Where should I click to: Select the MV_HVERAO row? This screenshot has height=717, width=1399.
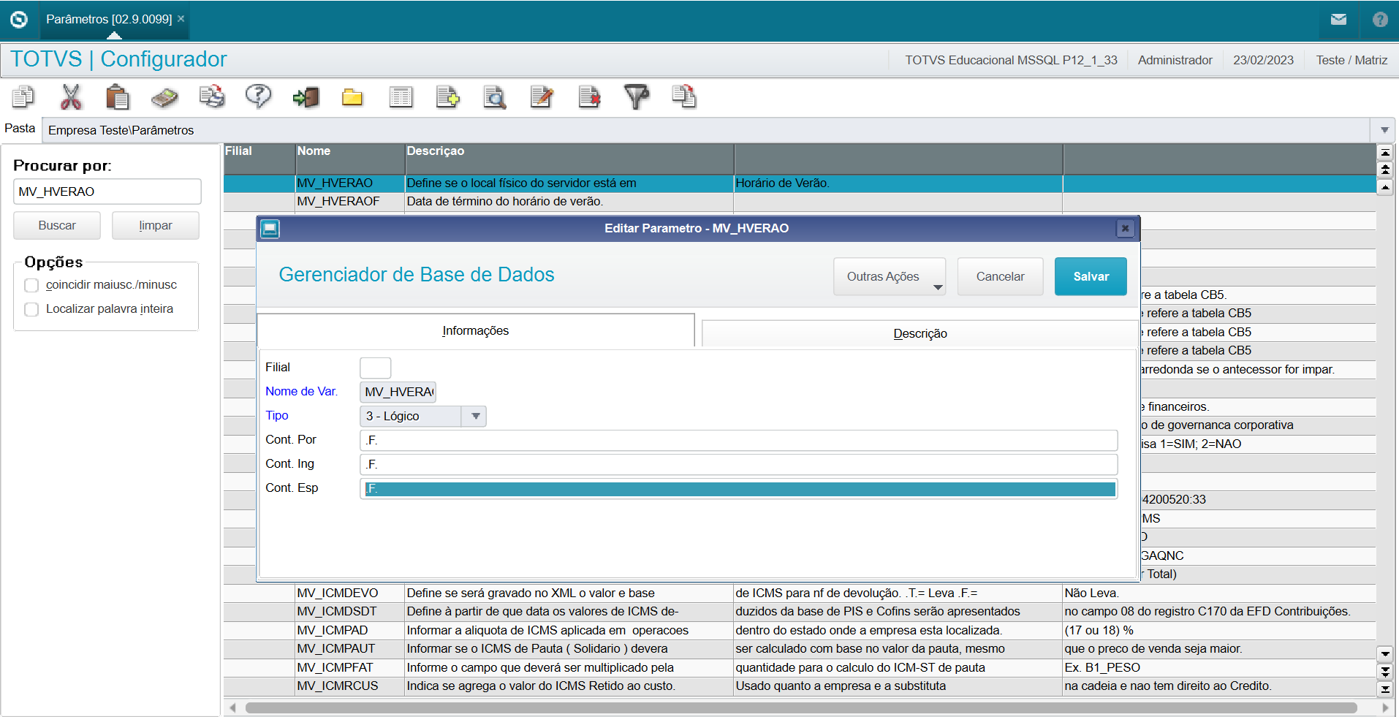pos(800,183)
